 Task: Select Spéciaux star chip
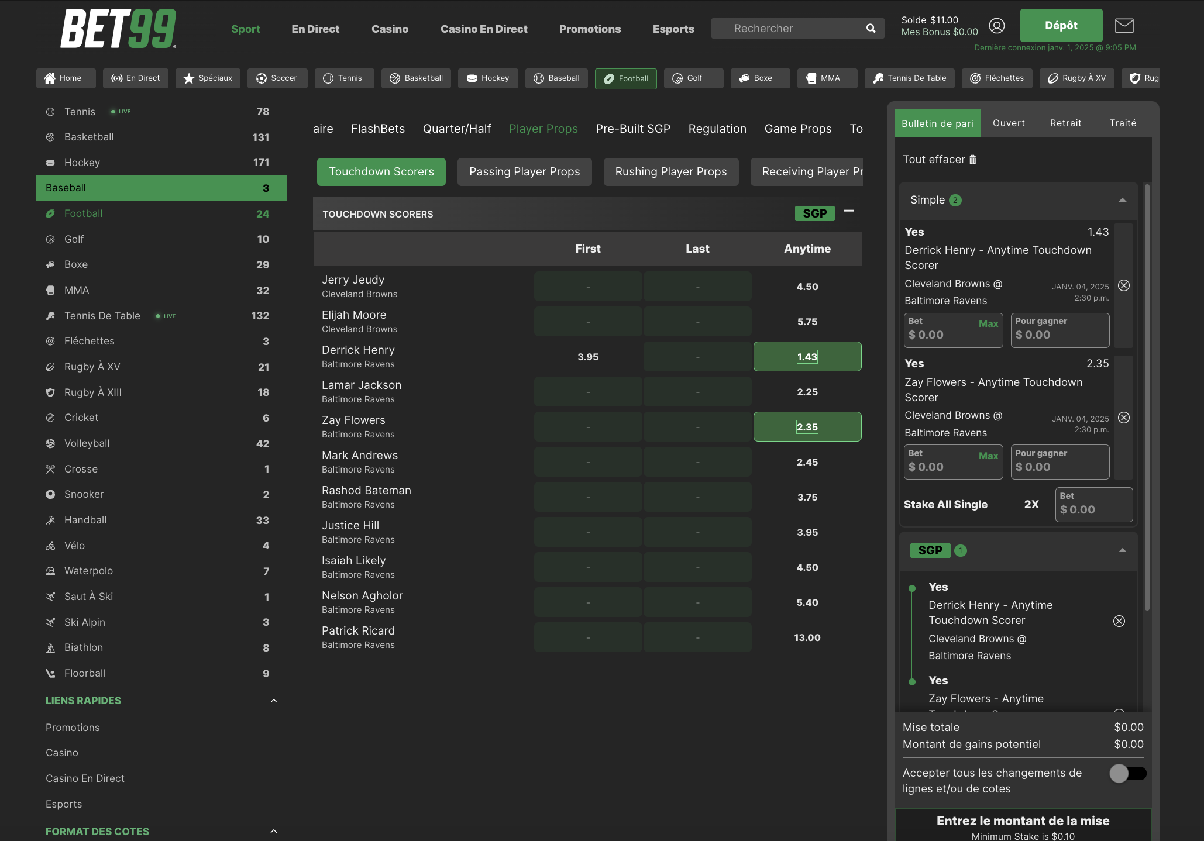tap(208, 78)
